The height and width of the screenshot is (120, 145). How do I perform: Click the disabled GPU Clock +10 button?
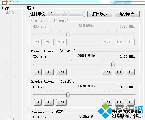[119, 42]
